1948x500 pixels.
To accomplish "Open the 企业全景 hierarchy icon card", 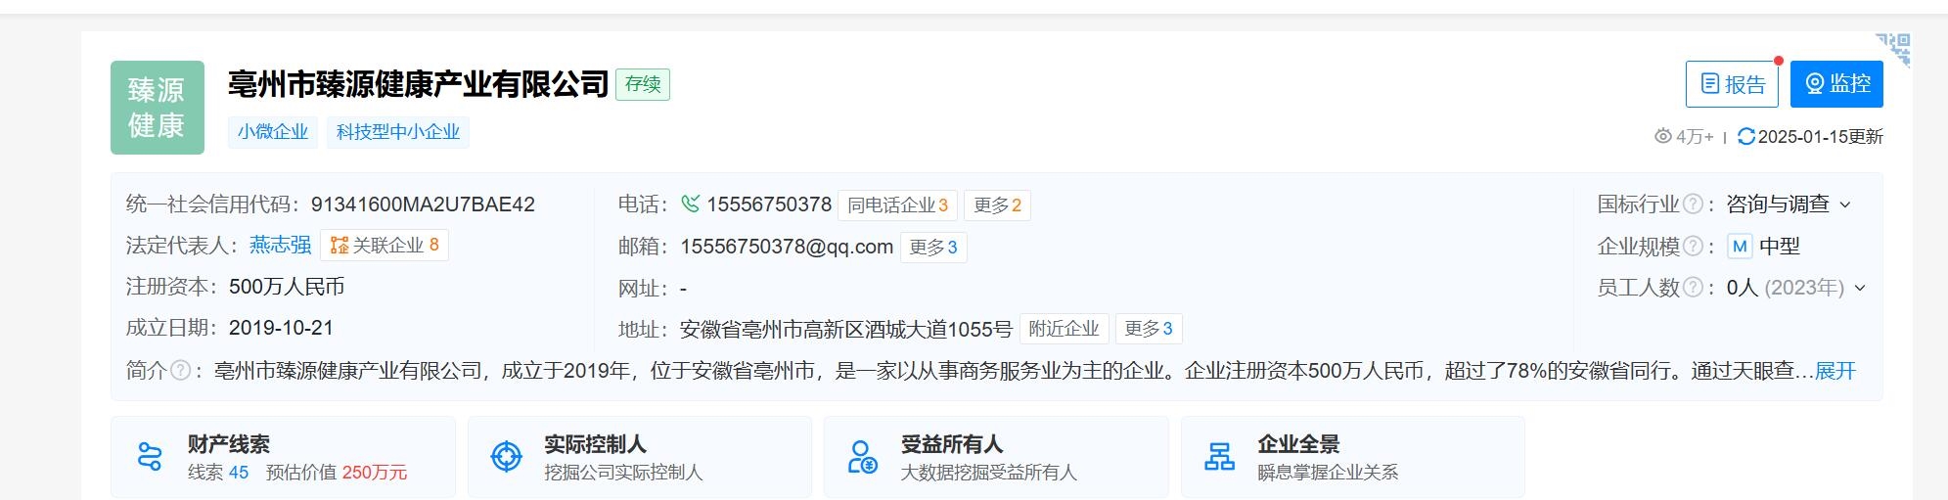I will (1353, 457).
